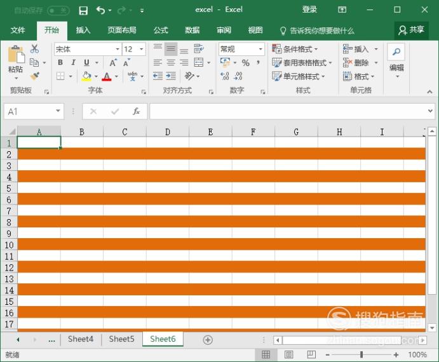Switch to Page Layout view in status bar
This screenshot has width=439, height=362.
[x=288, y=355]
